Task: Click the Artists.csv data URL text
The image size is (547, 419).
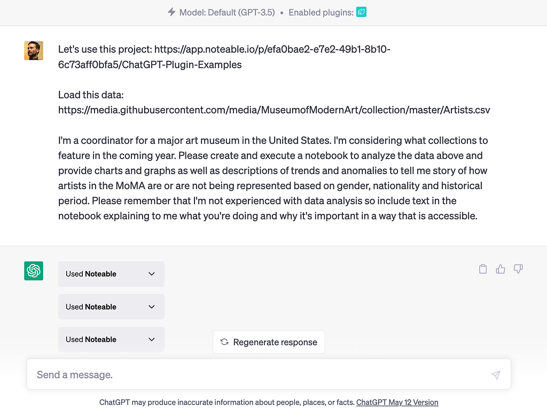Action: pyautogui.click(x=274, y=110)
